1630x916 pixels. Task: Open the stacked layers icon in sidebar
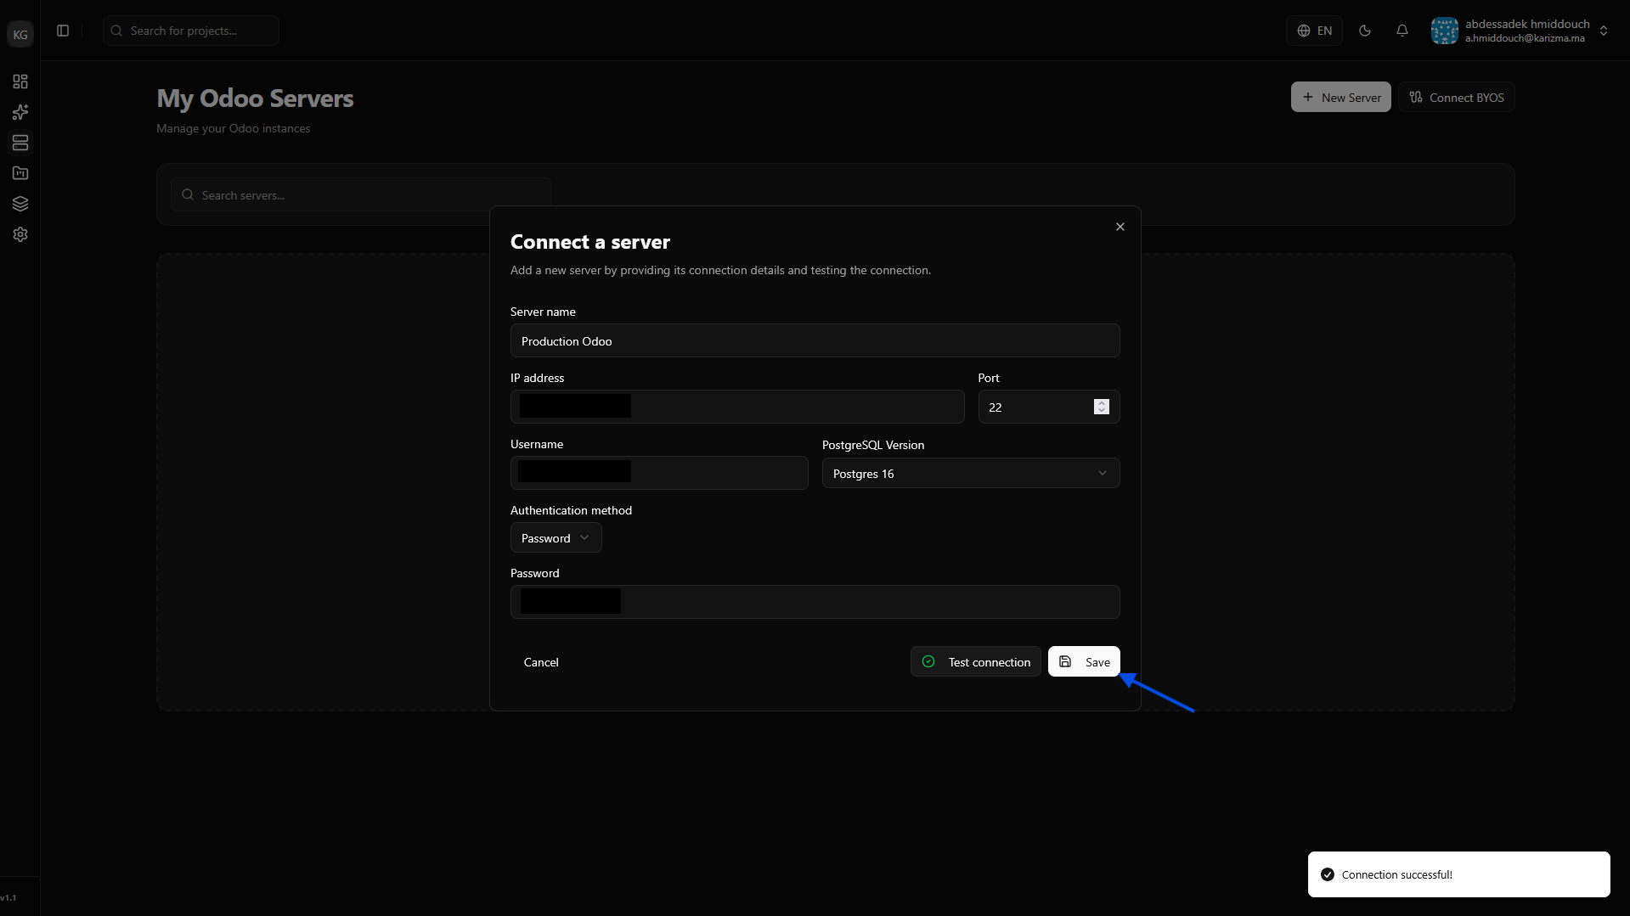20,204
